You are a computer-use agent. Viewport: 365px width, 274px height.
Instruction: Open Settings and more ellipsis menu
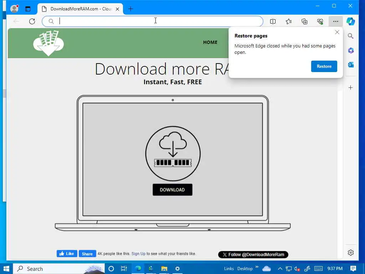pyautogui.click(x=336, y=21)
